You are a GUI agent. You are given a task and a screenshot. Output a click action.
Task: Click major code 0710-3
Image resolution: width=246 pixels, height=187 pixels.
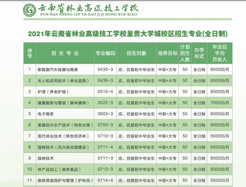coord(105,136)
